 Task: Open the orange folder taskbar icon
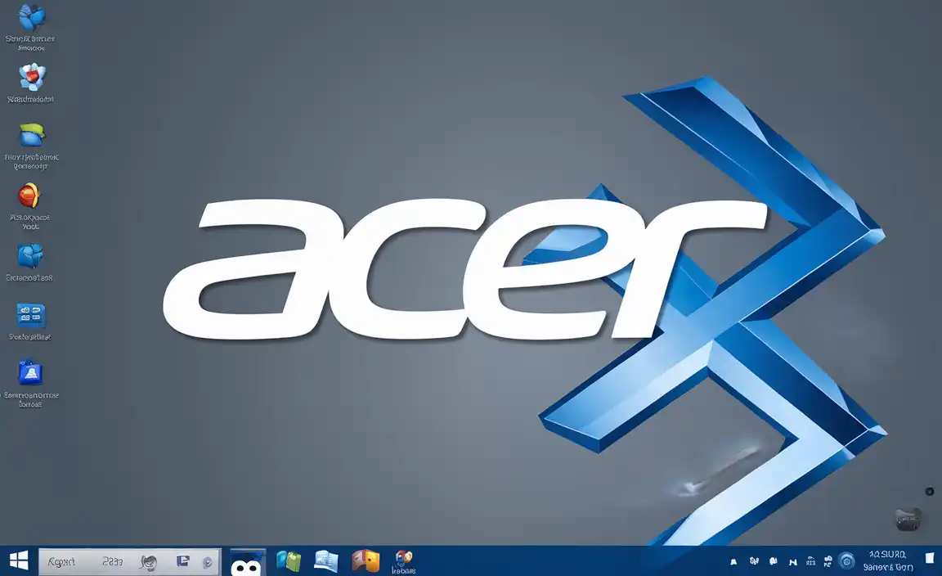pos(366,560)
